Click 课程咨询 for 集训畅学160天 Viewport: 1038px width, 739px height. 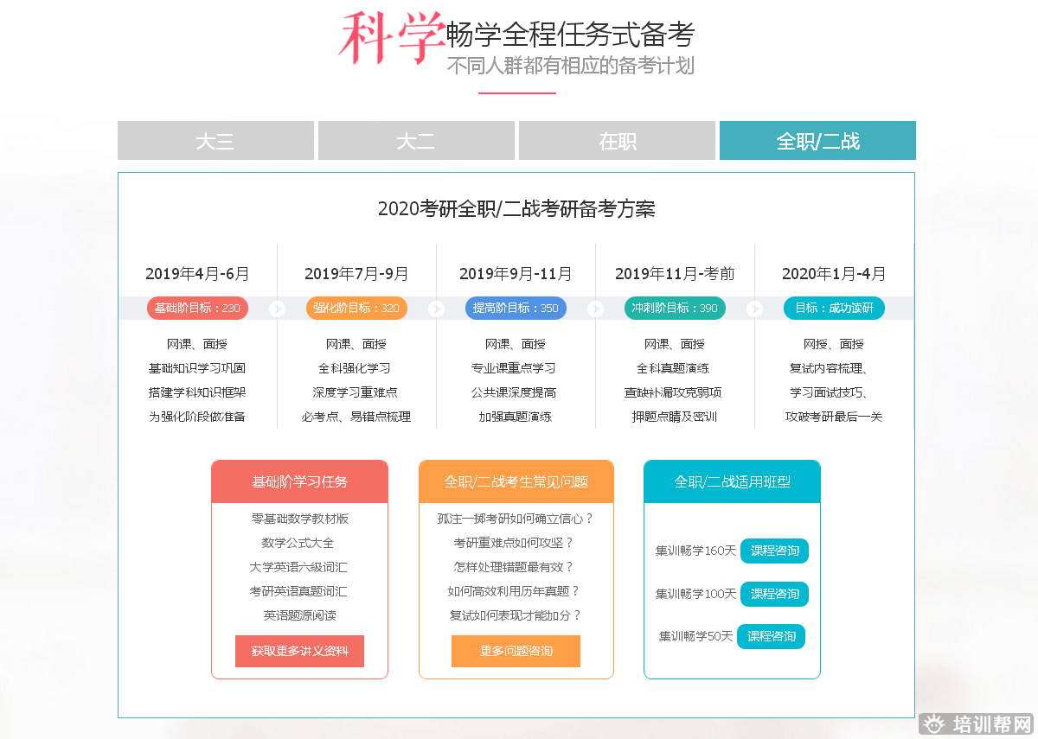[774, 551]
